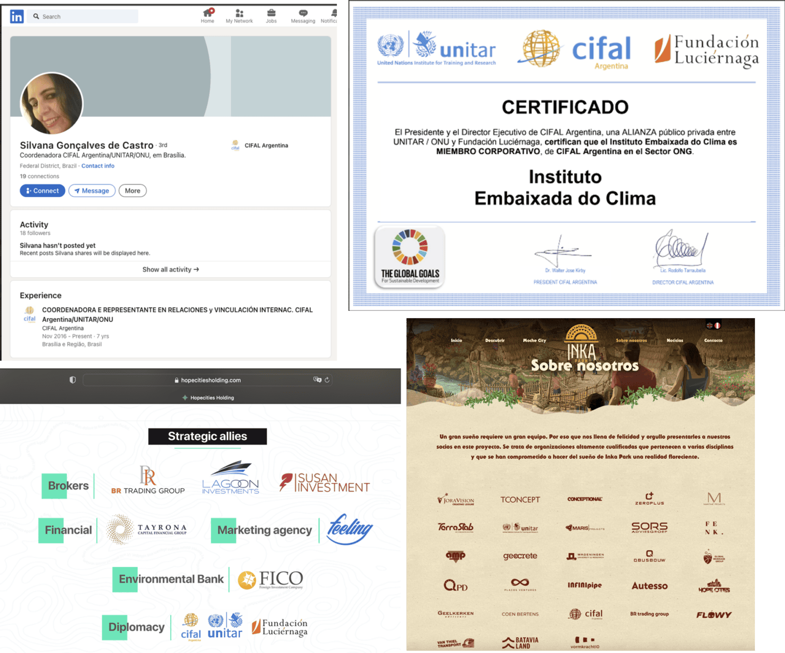The height and width of the screenshot is (653, 785).
Task: Open the More dropdown on Silvana's profile
Action: coord(132,190)
